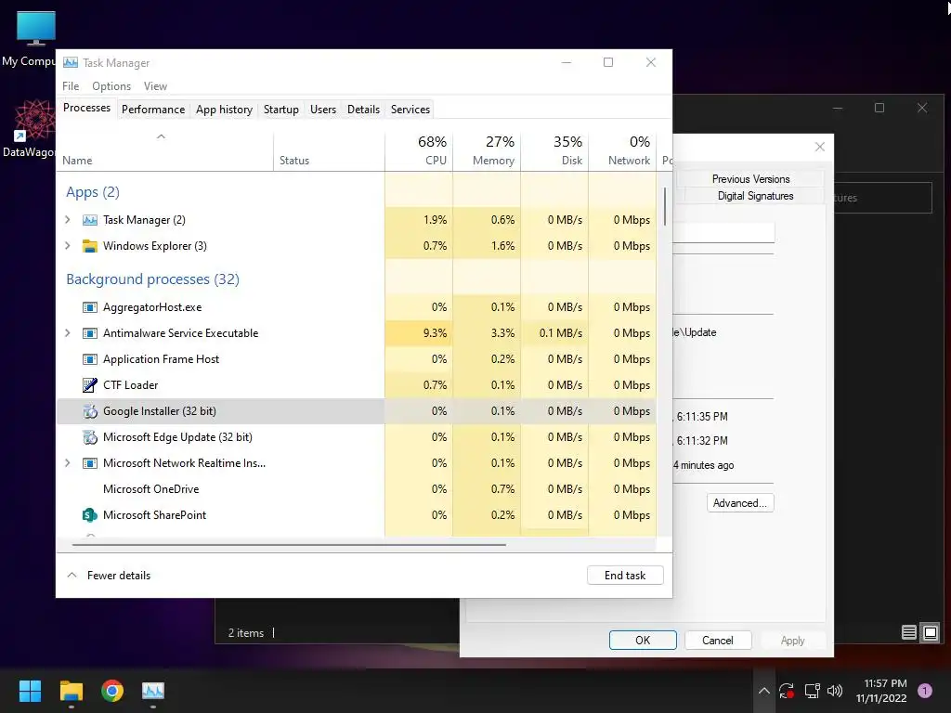Click the Microsoft SharePoint icon
Viewport: 951px width, 713px height.
[x=90, y=515]
